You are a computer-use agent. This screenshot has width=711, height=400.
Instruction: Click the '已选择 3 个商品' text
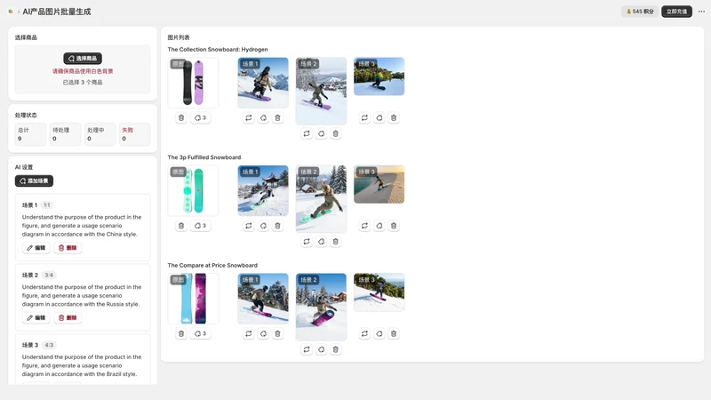tap(83, 83)
